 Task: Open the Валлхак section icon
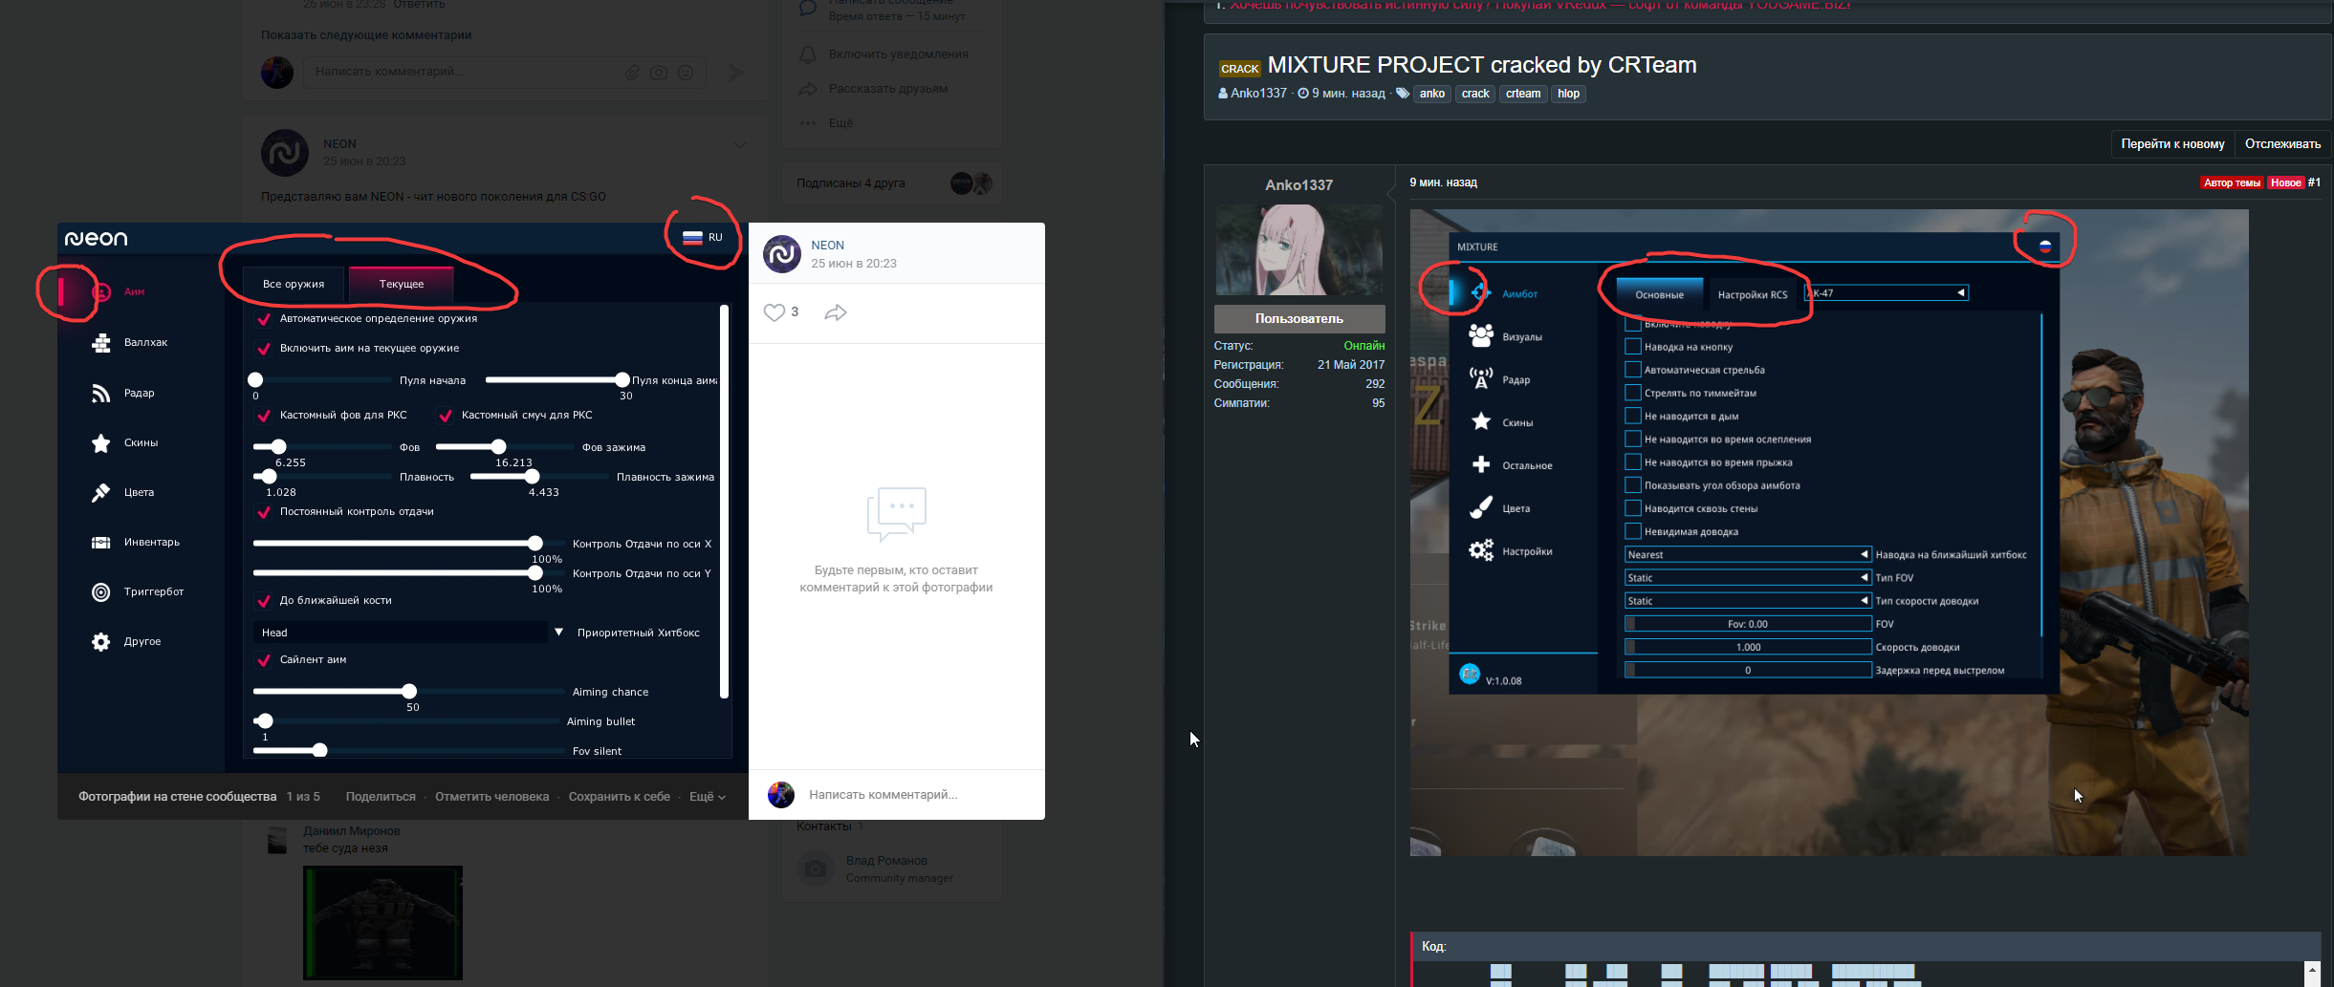click(x=101, y=343)
